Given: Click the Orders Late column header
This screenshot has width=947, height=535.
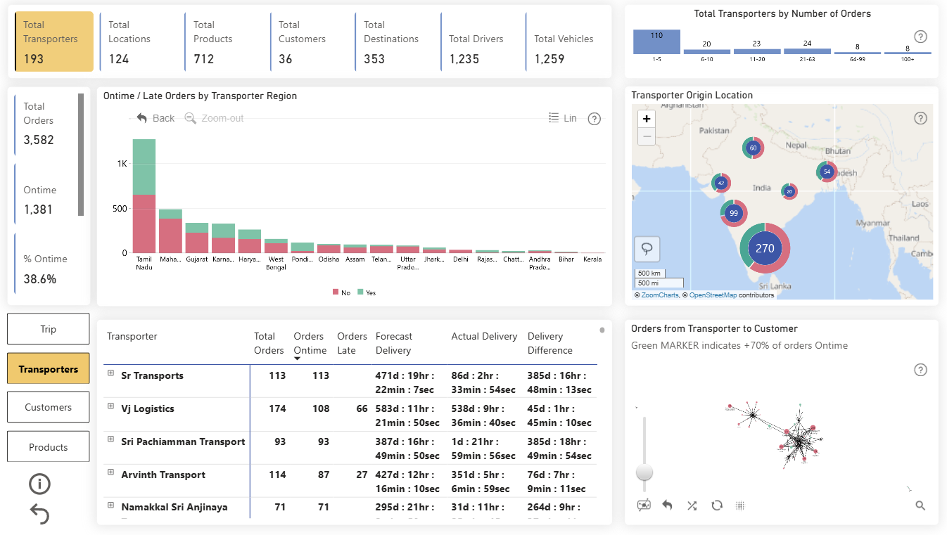Looking at the screenshot, I should tap(352, 343).
